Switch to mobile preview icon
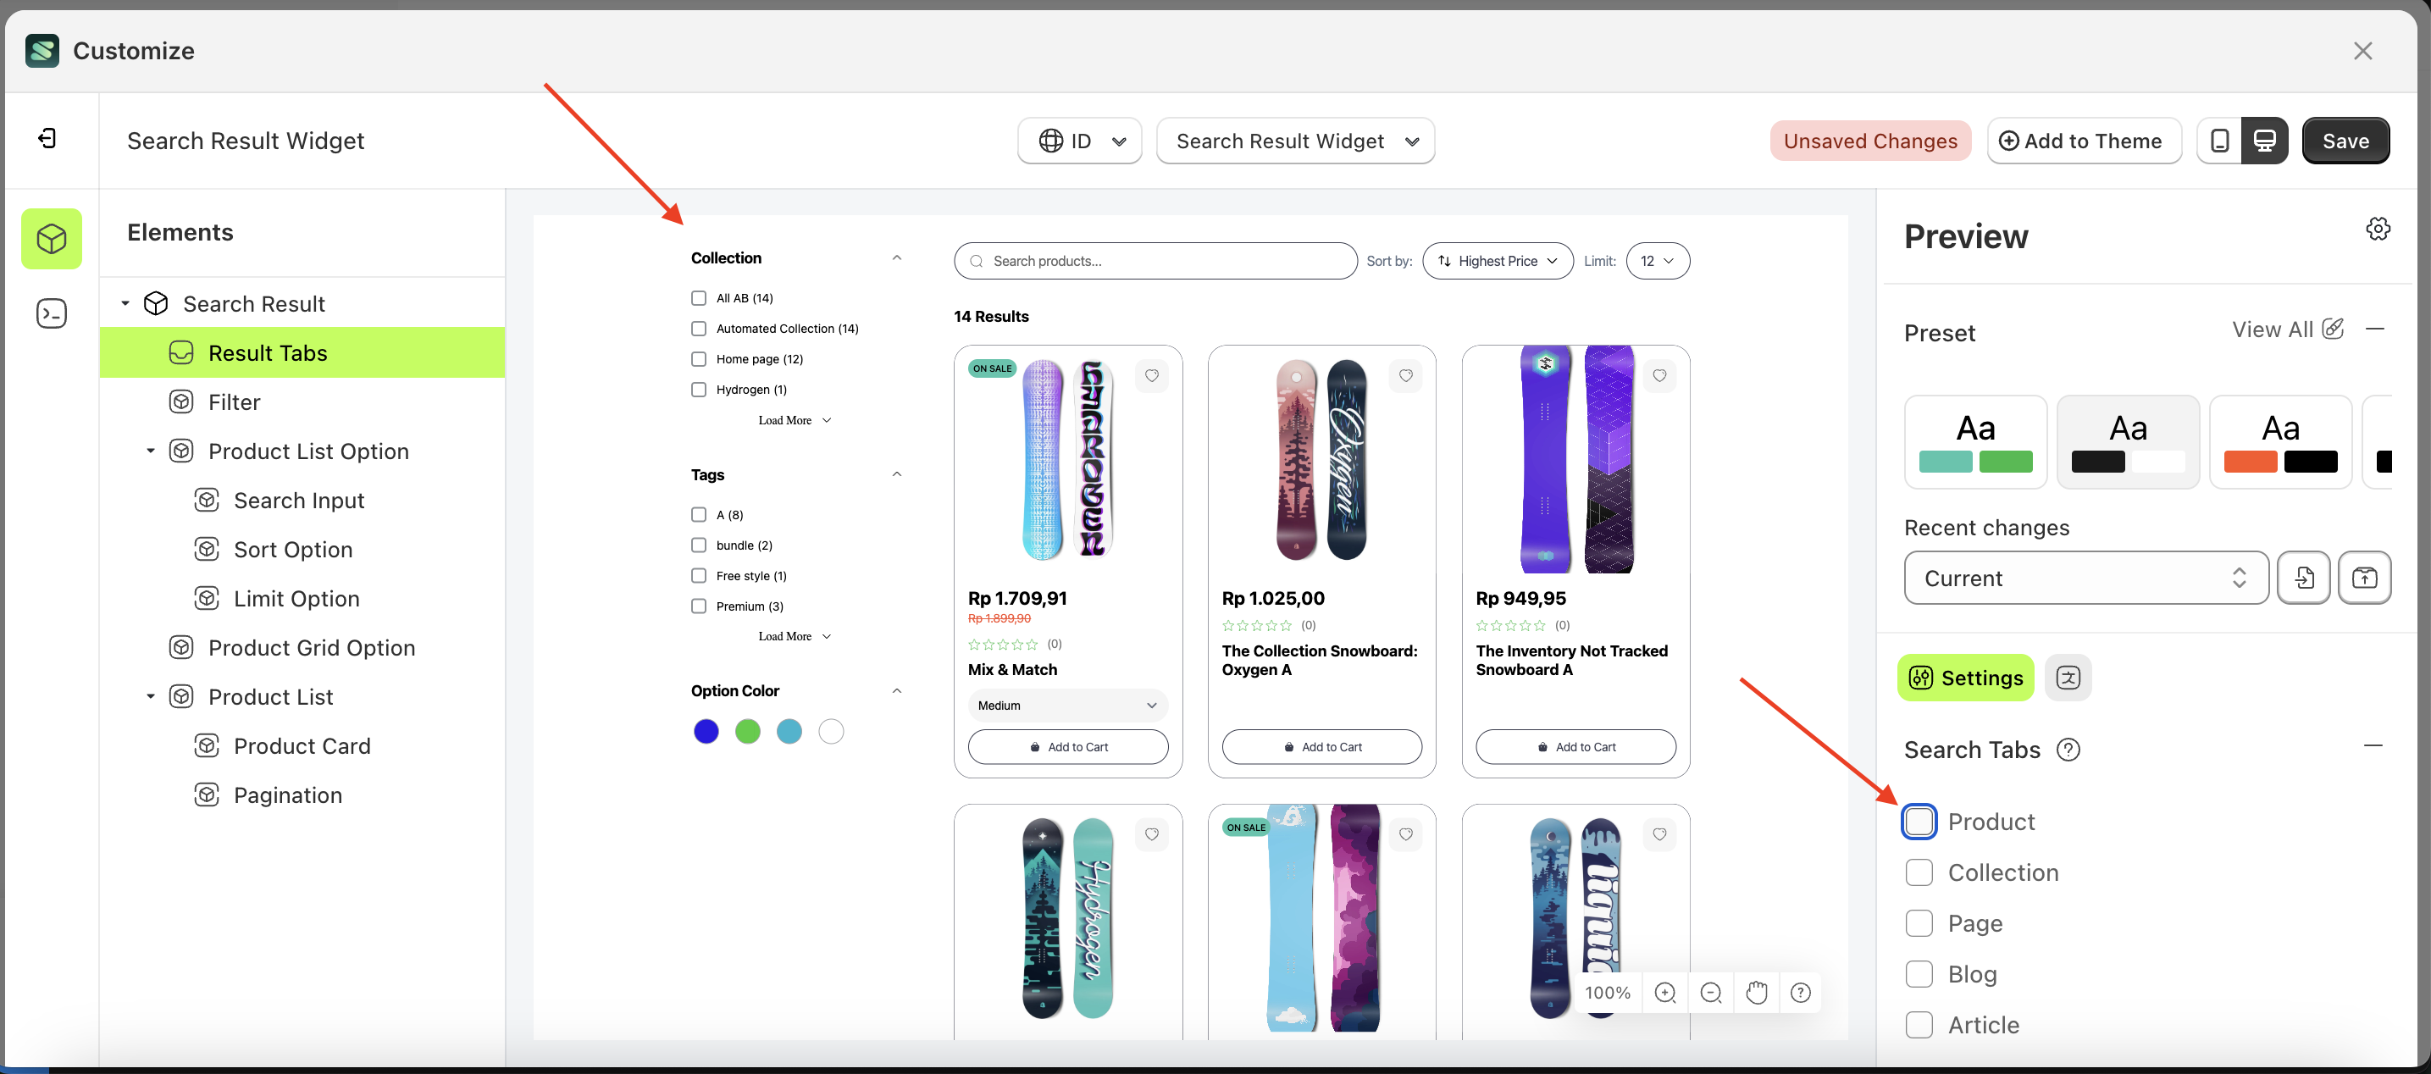The height and width of the screenshot is (1074, 2431). [2219, 140]
